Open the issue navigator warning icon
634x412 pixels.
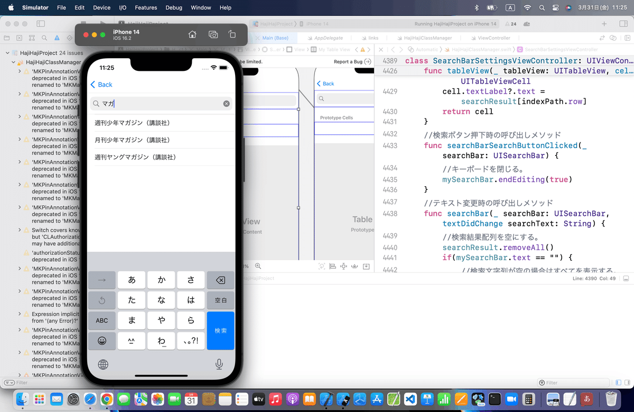tap(57, 38)
